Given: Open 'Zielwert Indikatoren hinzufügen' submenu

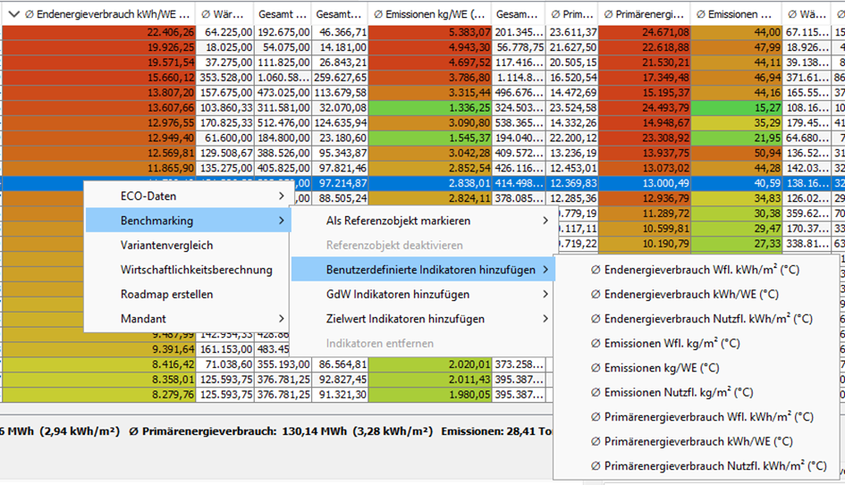Looking at the screenshot, I should tap(405, 319).
